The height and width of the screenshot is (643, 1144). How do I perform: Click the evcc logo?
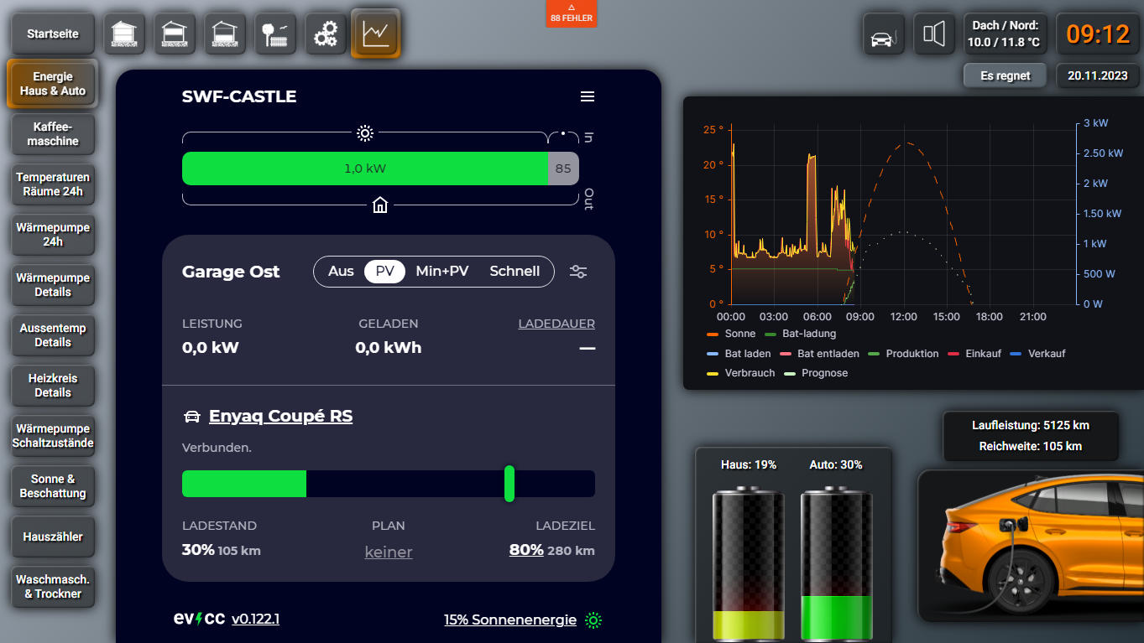click(x=199, y=619)
